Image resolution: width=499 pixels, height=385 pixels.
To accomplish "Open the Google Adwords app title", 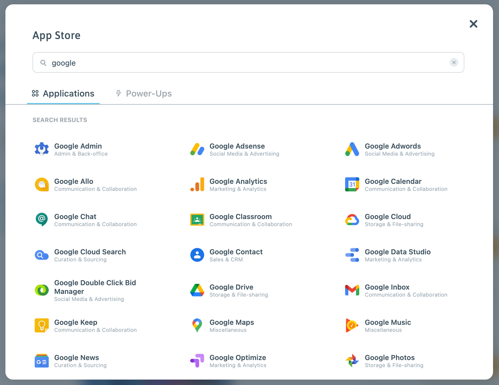I will (393, 146).
